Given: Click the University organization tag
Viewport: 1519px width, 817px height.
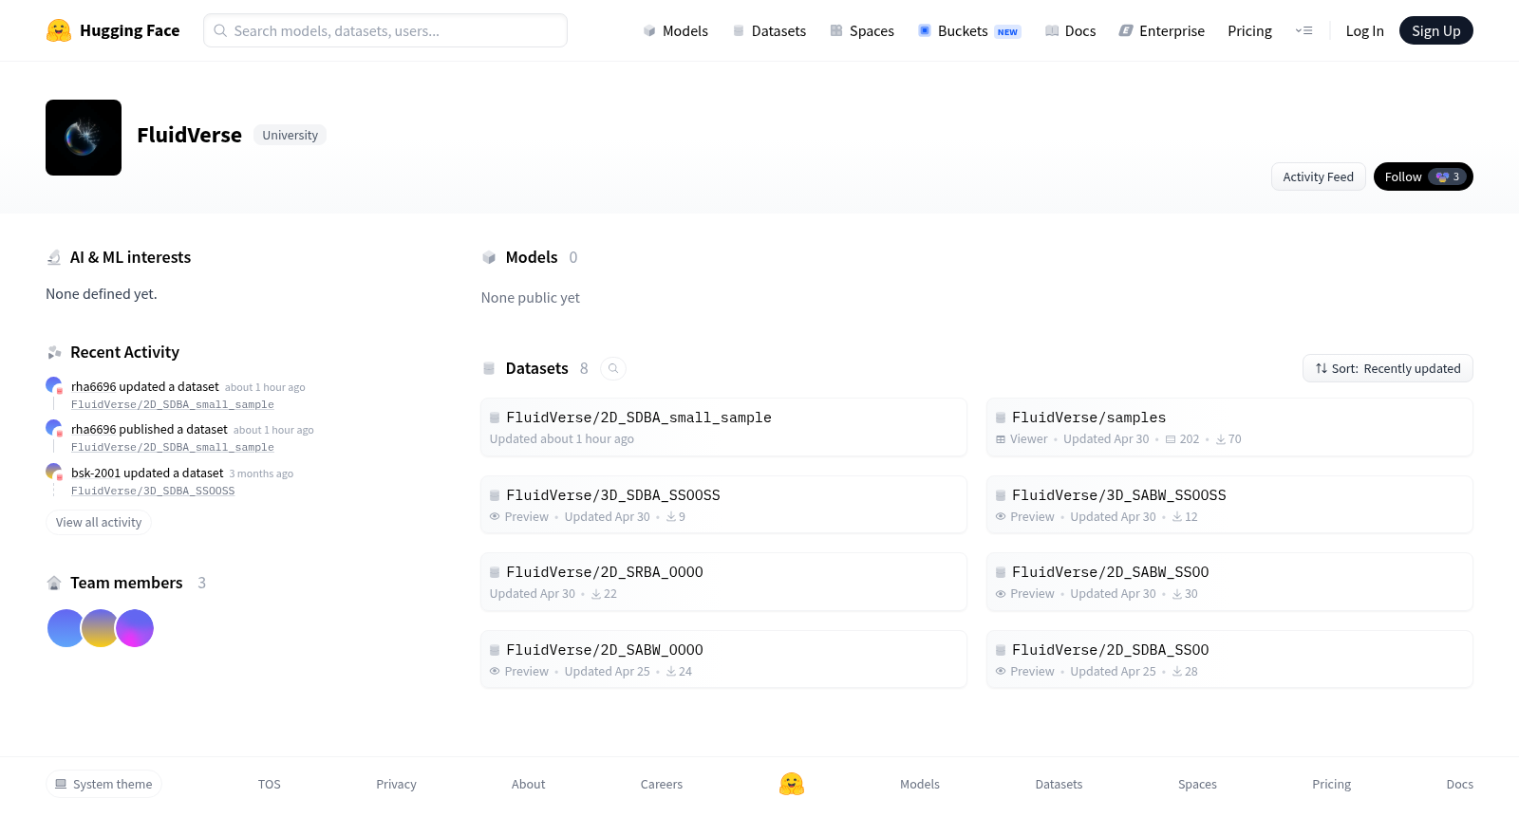Looking at the screenshot, I should tap(290, 136).
